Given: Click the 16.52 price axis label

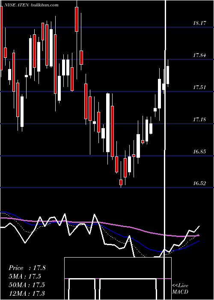Looking at the screenshot, I should pos(200,184).
